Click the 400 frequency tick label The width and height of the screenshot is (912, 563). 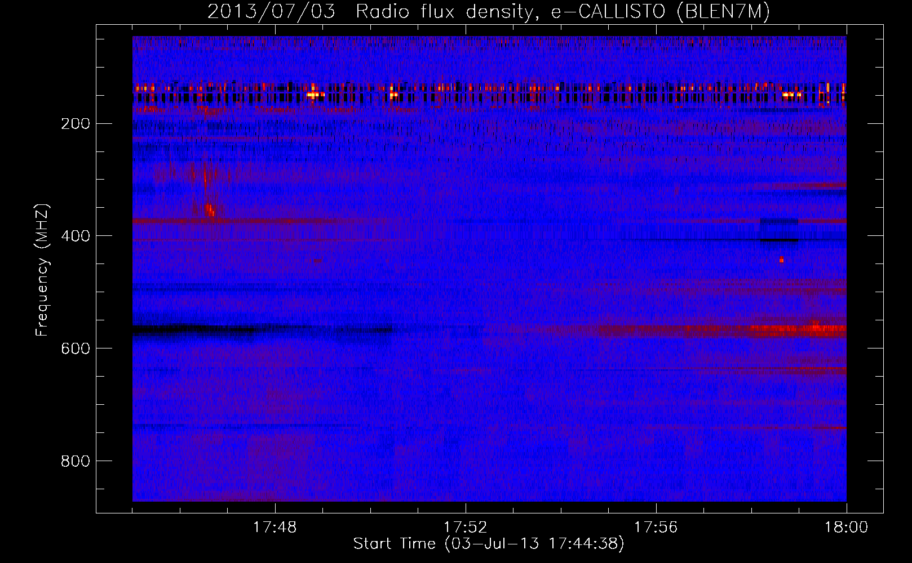[76, 236]
